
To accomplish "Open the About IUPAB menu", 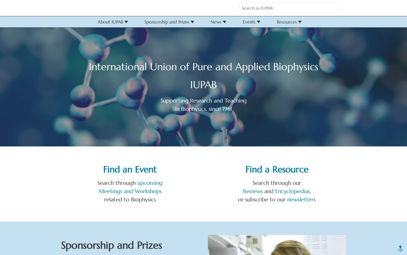I will tap(110, 22).
